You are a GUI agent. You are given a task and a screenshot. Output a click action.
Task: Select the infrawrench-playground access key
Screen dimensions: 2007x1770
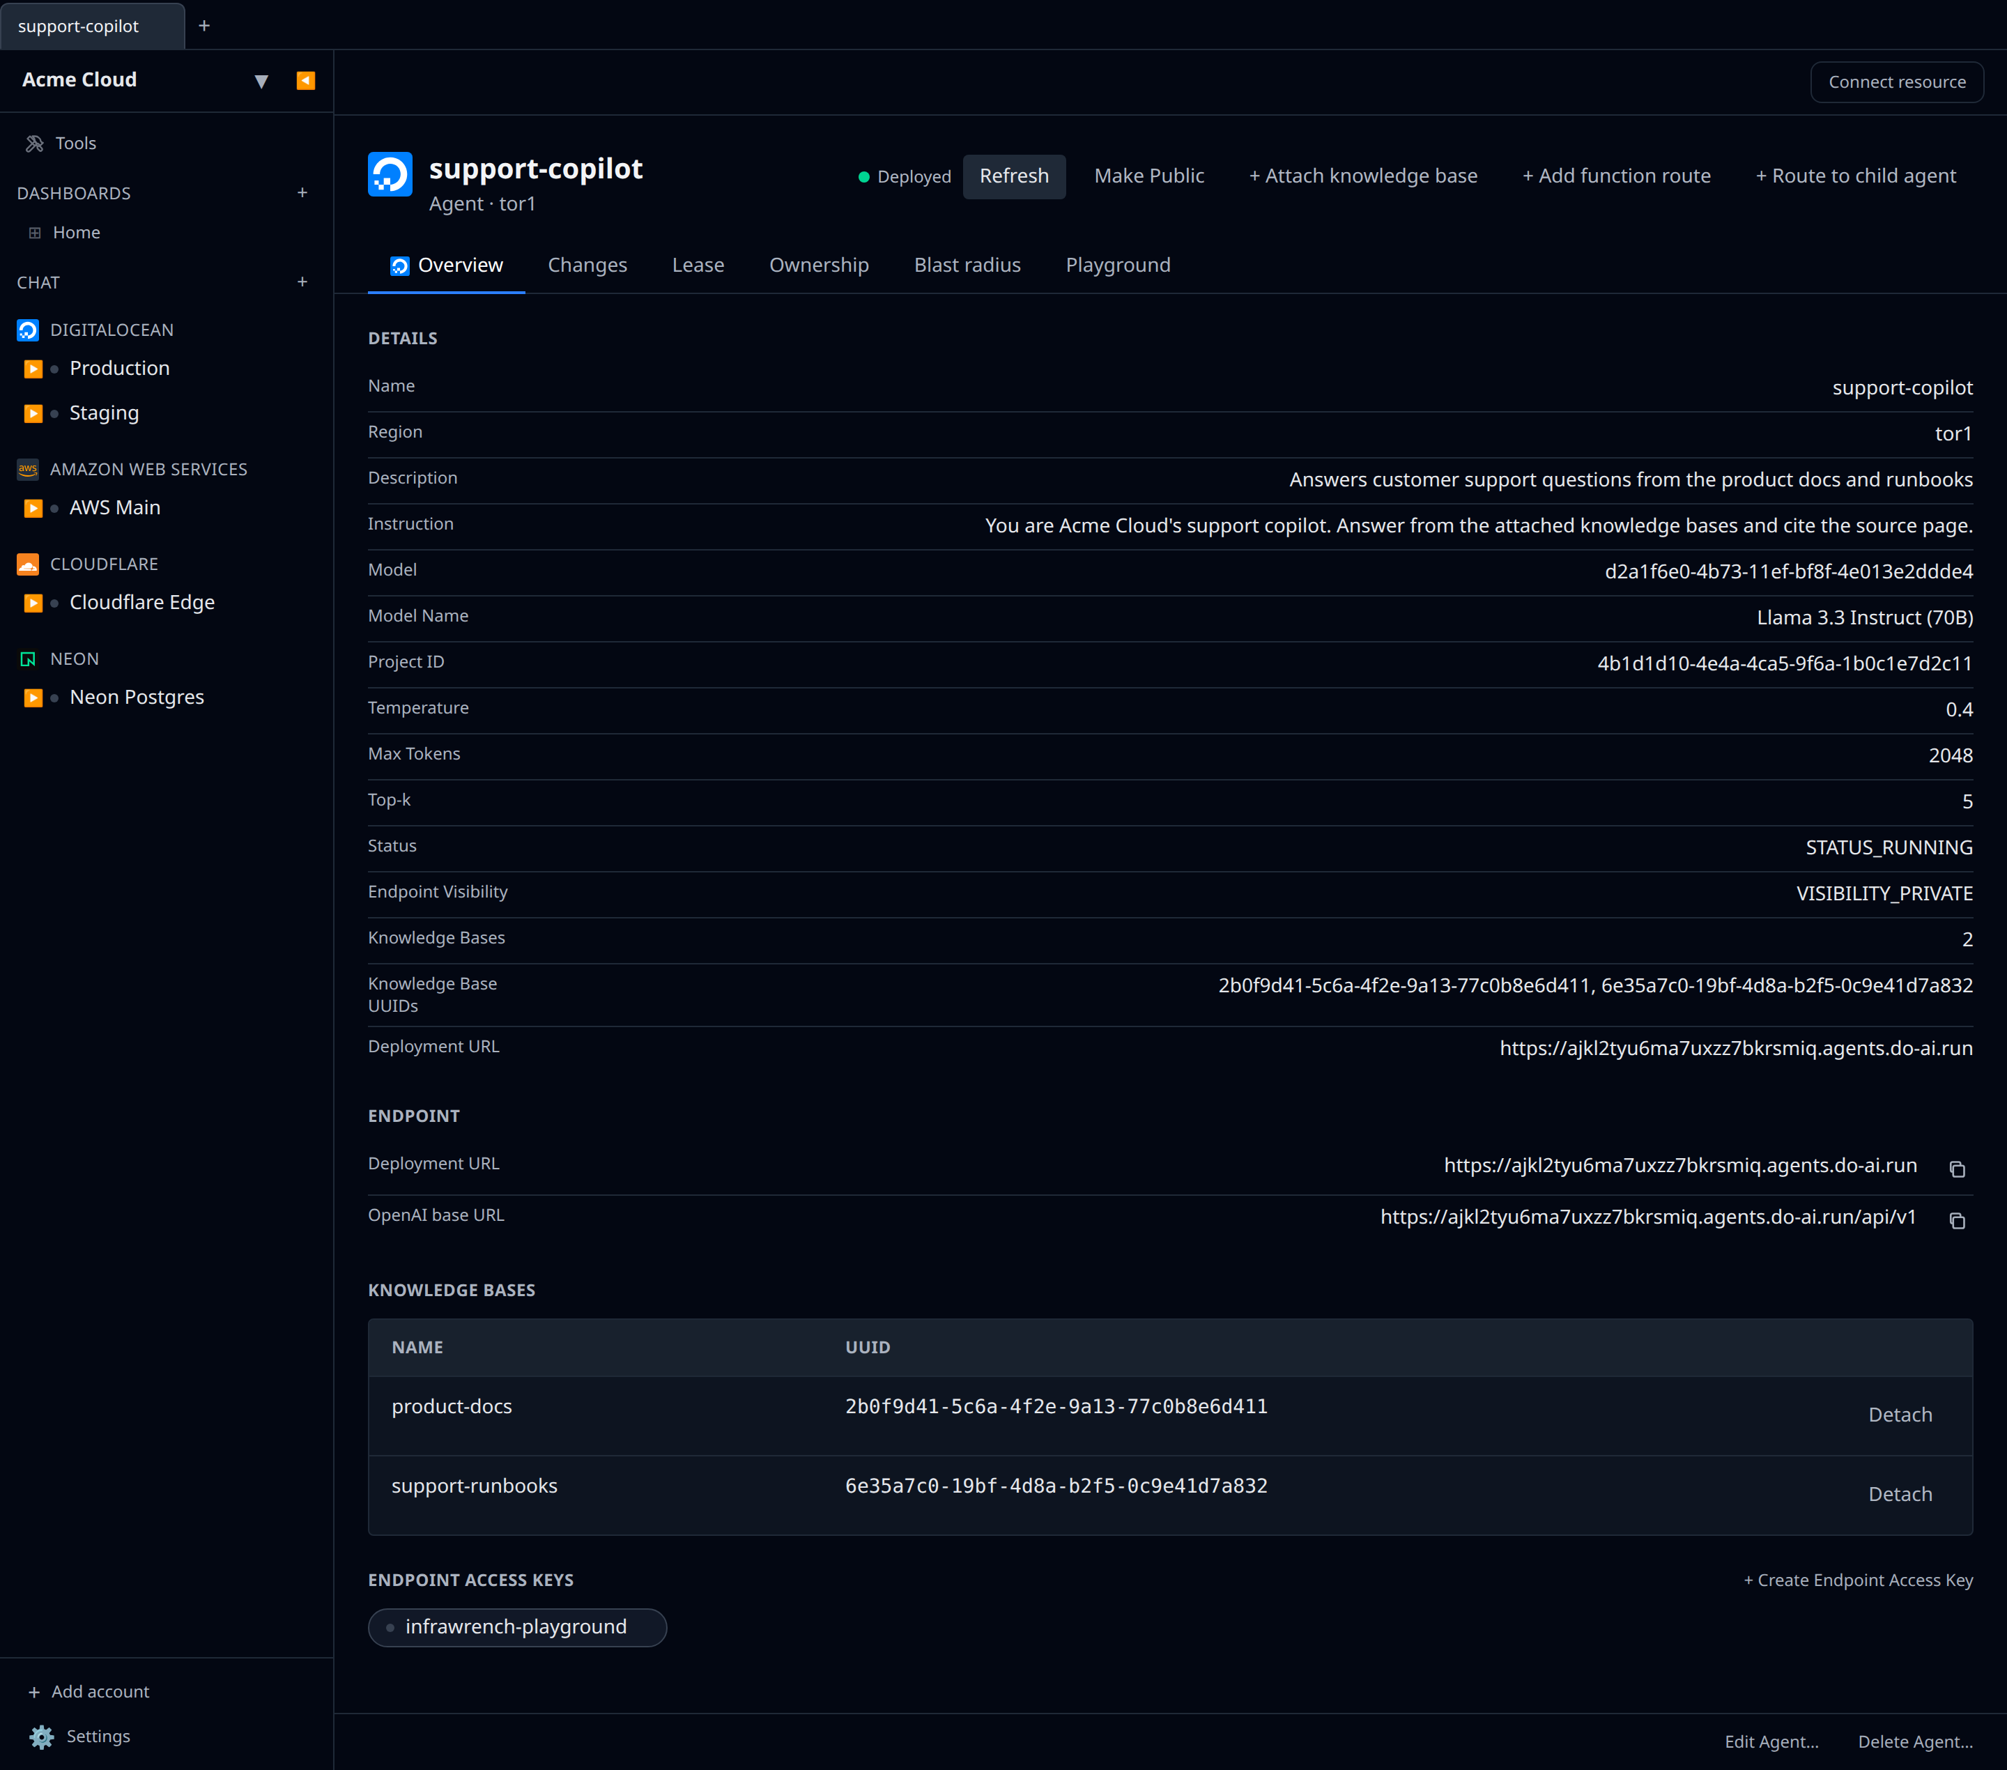[516, 1626]
